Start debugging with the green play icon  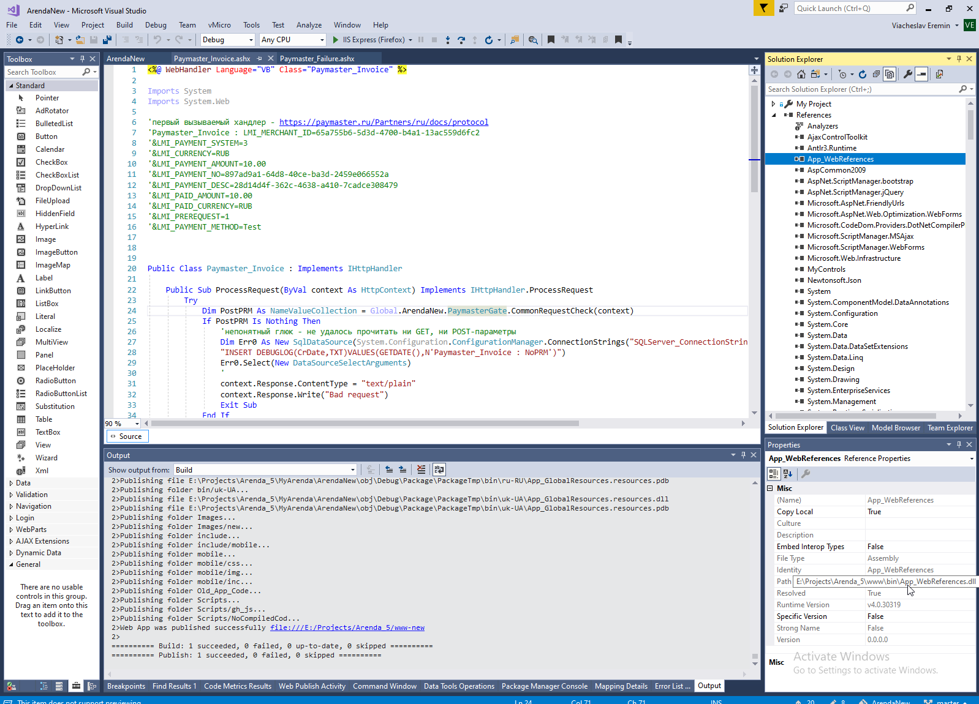tap(336, 40)
